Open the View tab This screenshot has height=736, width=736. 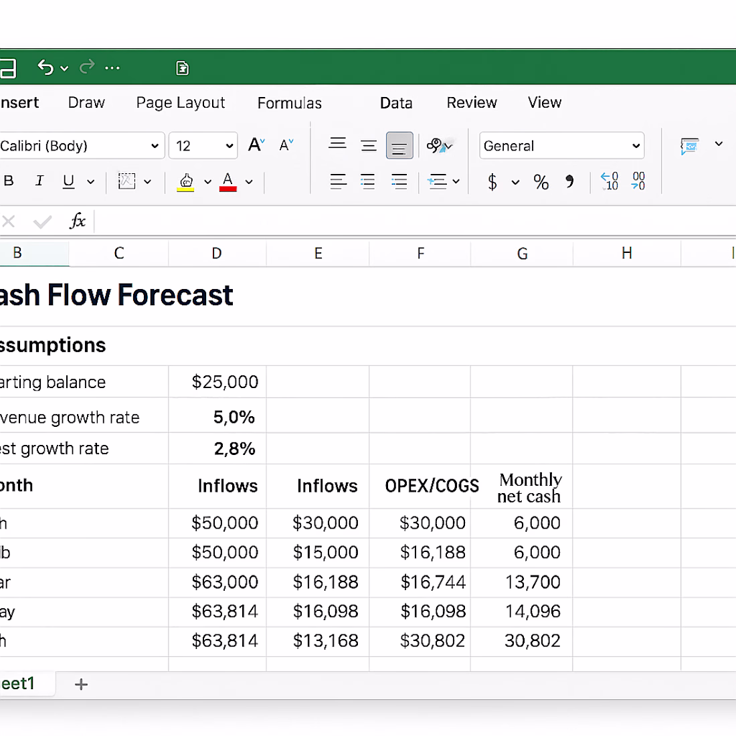point(545,102)
